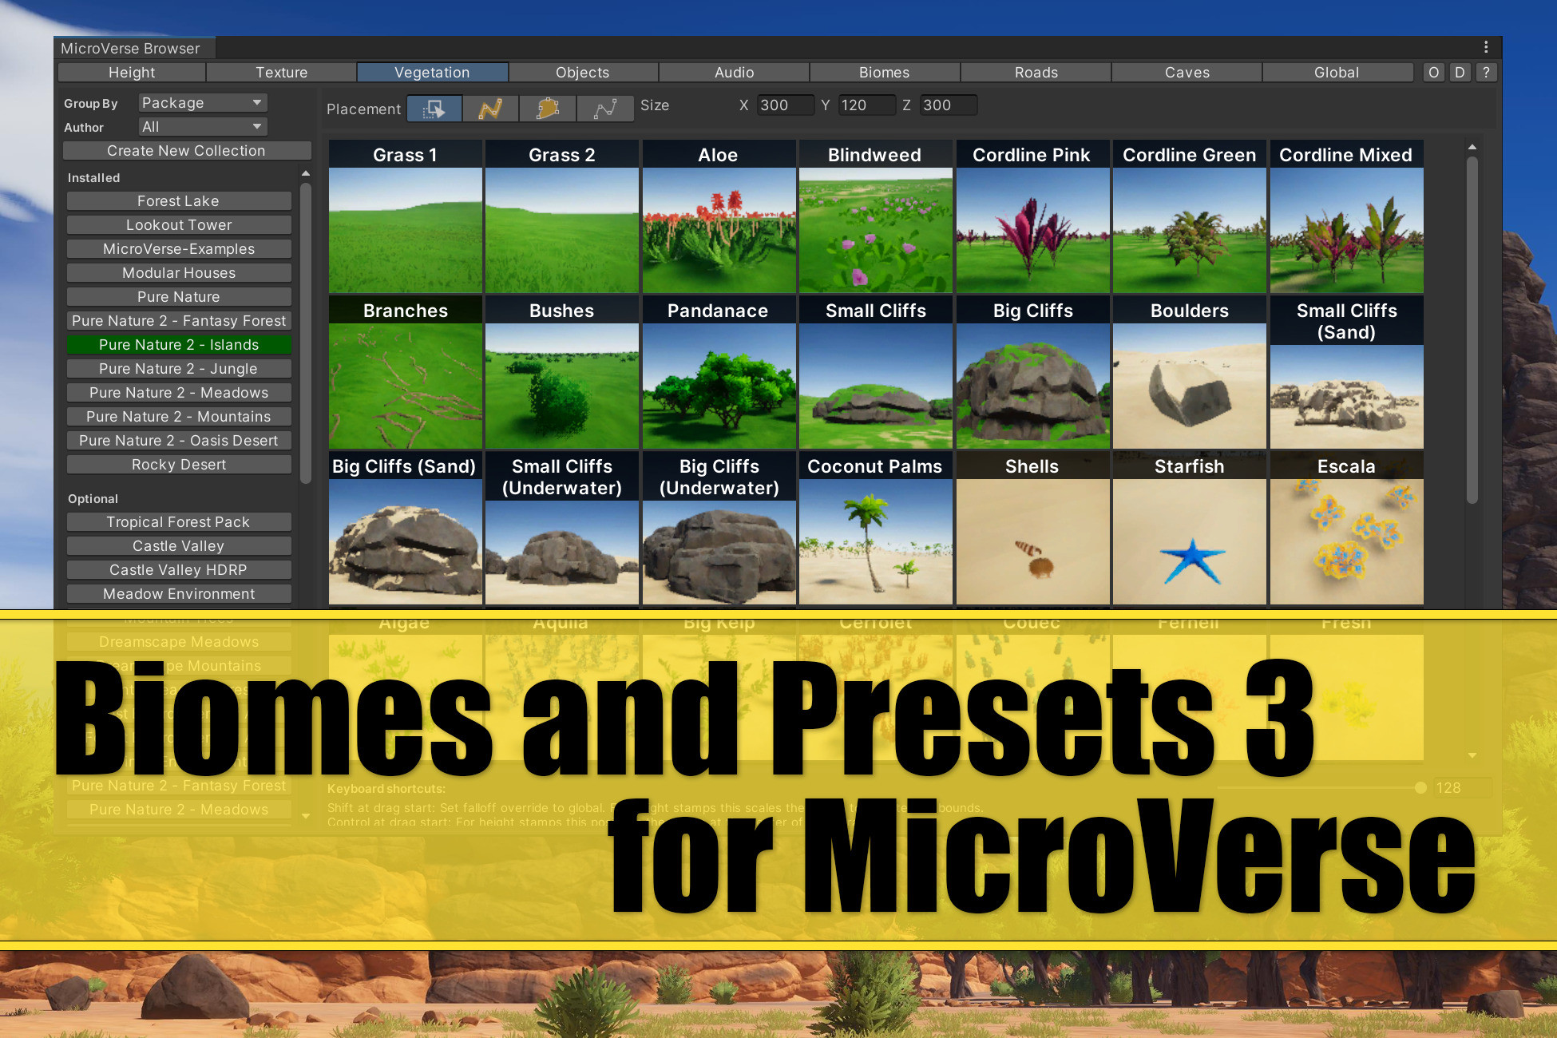Screen dimensions: 1557x1038
Task: Click the vertical scrollbar of thumbnail grid
Action: click(1472, 329)
